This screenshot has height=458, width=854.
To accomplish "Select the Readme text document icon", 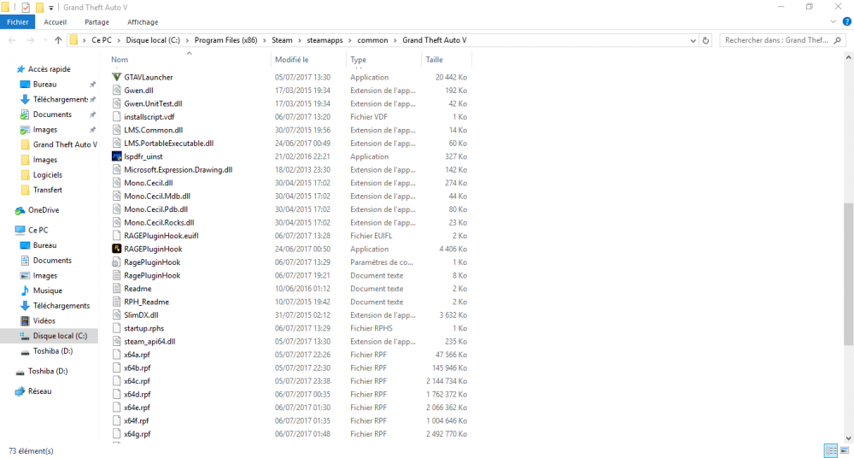I will coord(115,289).
